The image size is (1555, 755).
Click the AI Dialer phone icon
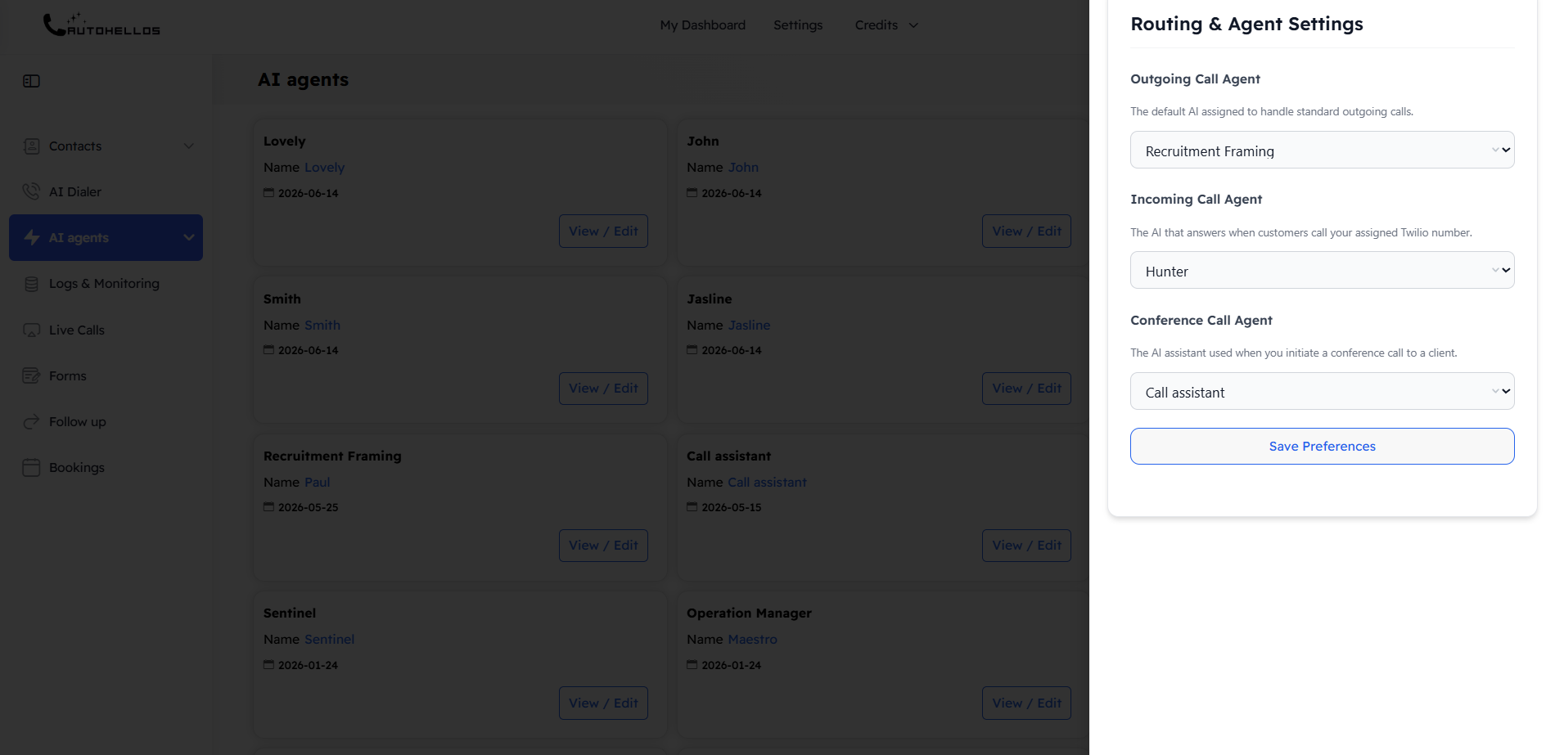(x=31, y=191)
